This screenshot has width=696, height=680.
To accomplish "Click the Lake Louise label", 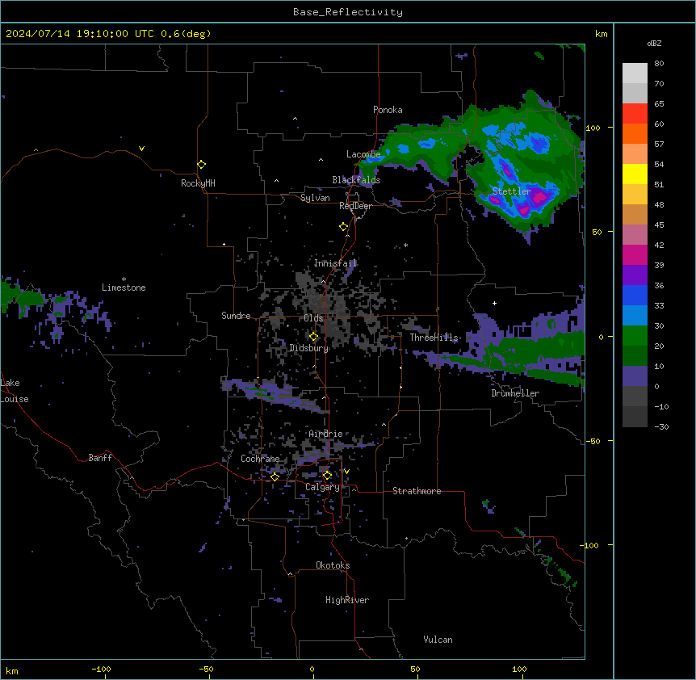I will point(14,391).
